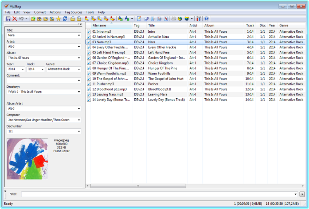Click the arrow button next to the Filter box
Screen dimensions: 309x209
(x=302, y=194)
